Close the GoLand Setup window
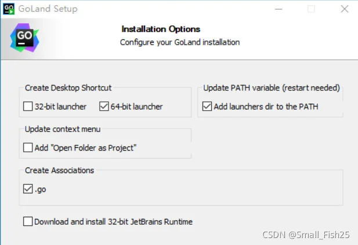358x245 pixels. (x=344, y=9)
